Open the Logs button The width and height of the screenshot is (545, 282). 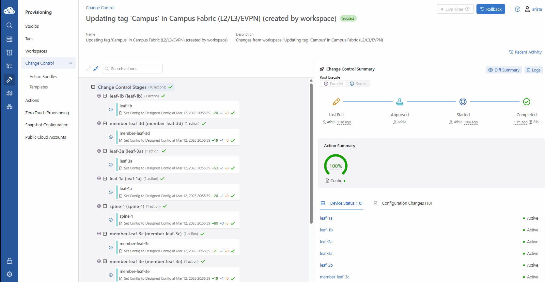pyautogui.click(x=534, y=70)
